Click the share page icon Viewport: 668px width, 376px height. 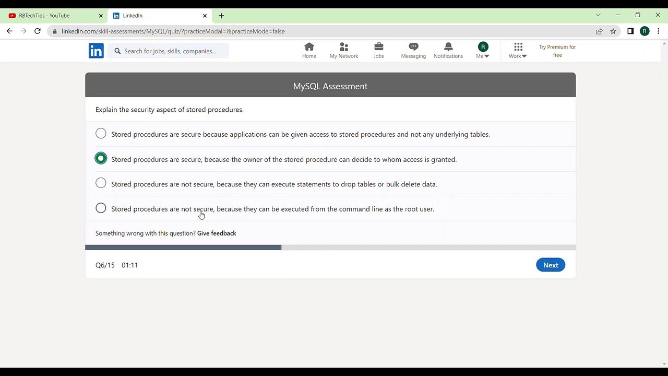[x=599, y=31]
